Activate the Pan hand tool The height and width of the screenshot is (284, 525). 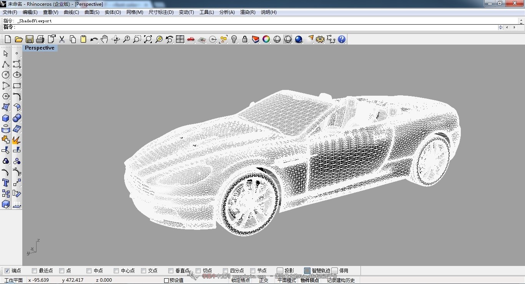tap(105, 39)
